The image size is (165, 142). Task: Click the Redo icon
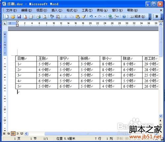100,17
